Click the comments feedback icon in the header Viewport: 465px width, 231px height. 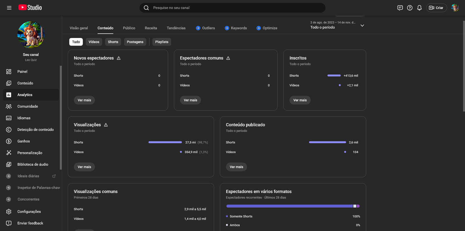pyautogui.click(x=400, y=8)
